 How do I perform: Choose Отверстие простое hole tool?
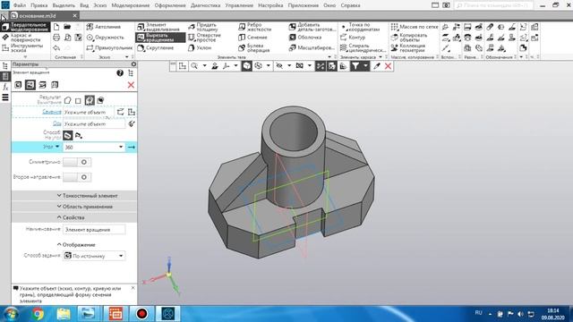point(204,38)
